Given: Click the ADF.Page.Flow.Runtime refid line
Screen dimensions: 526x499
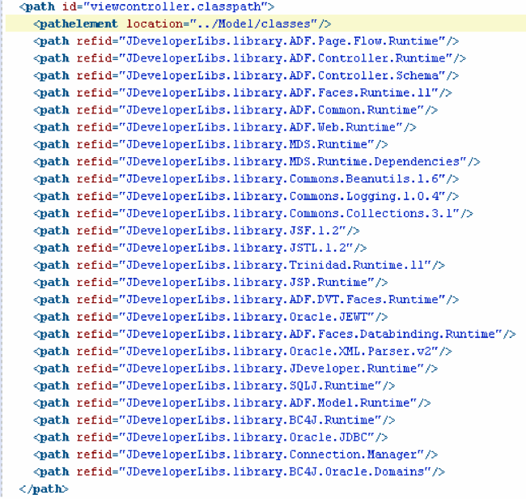Looking at the screenshot, I should pos(246,41).
